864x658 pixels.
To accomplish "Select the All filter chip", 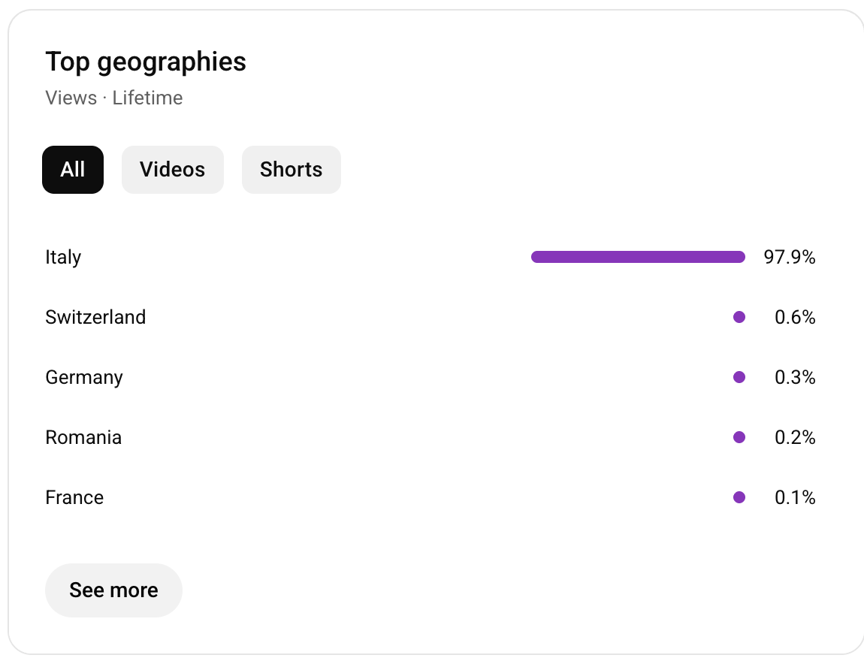I will click(73, 170).
